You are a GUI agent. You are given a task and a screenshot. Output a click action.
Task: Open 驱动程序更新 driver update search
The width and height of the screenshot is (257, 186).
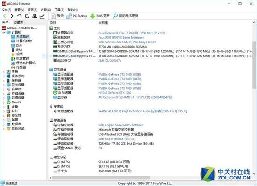(126, 16)
